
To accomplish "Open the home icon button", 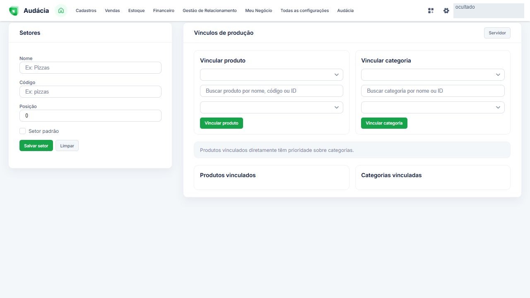I will [x=61, y=11].
